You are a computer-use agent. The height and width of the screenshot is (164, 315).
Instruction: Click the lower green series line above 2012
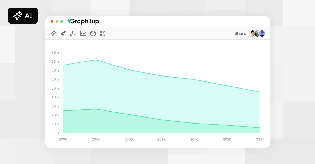pyautogui.click(x=161, y=120)
